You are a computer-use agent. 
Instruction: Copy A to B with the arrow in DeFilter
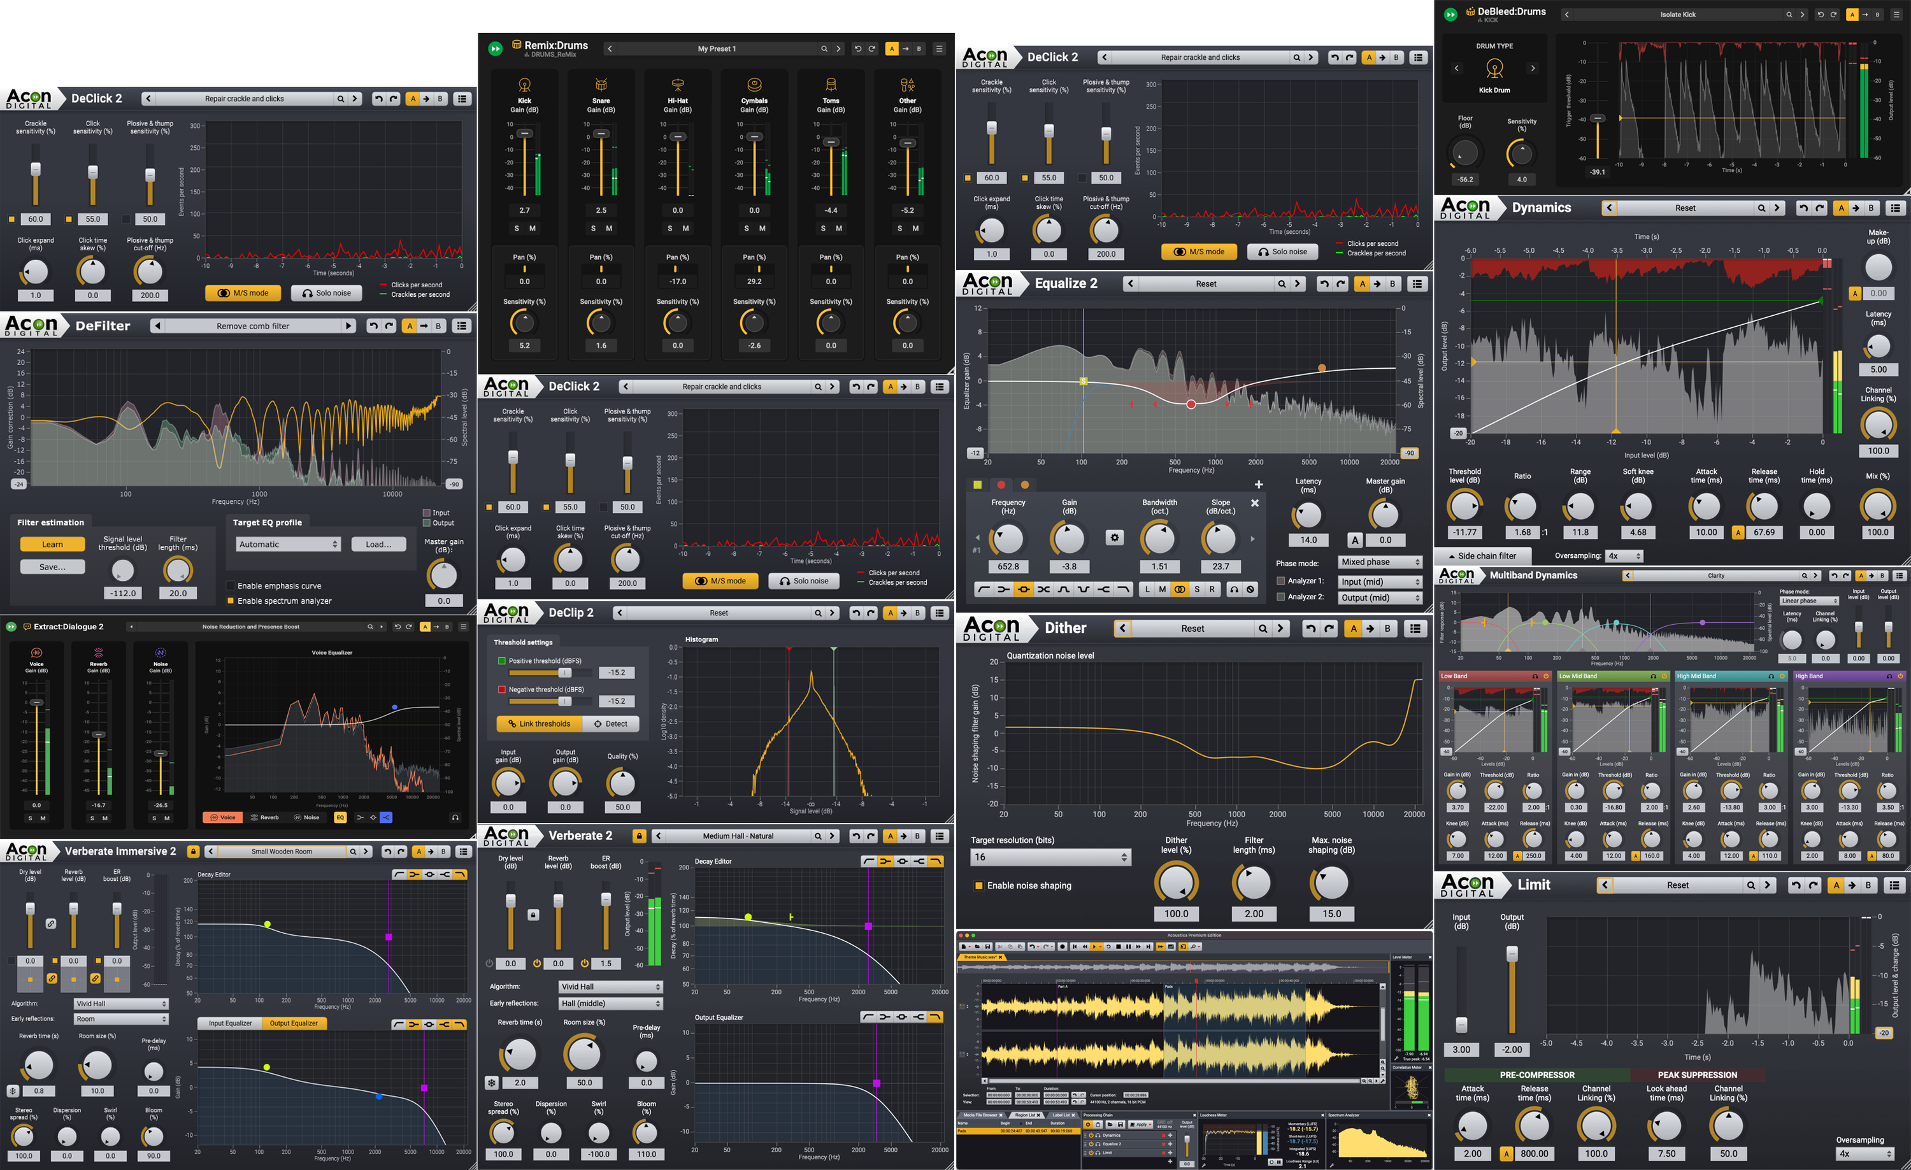pos(424,327)
